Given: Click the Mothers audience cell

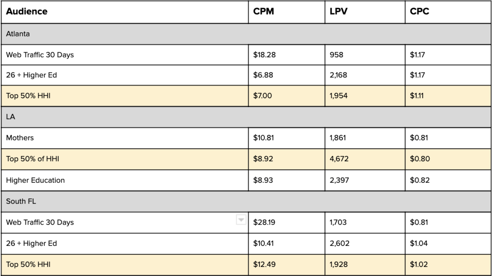Looking at the screenshot, I should pyautogui.click(x=20, y=138).
